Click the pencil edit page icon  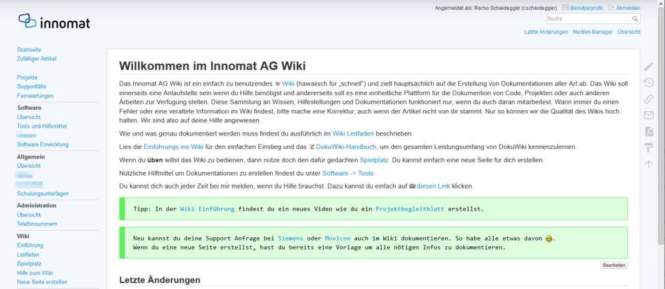pos(649,67)
